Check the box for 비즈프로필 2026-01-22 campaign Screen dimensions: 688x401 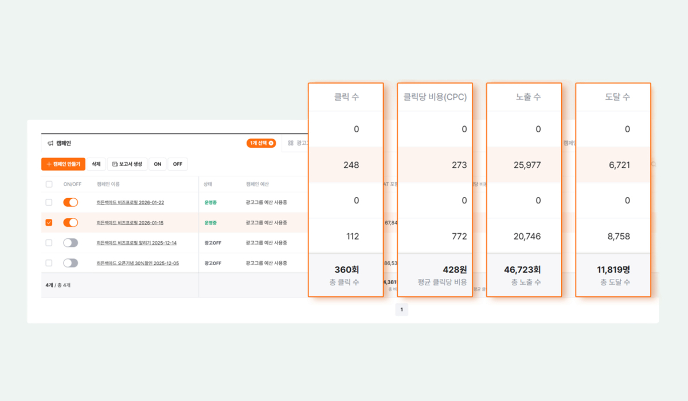click(x=49, y=202)
